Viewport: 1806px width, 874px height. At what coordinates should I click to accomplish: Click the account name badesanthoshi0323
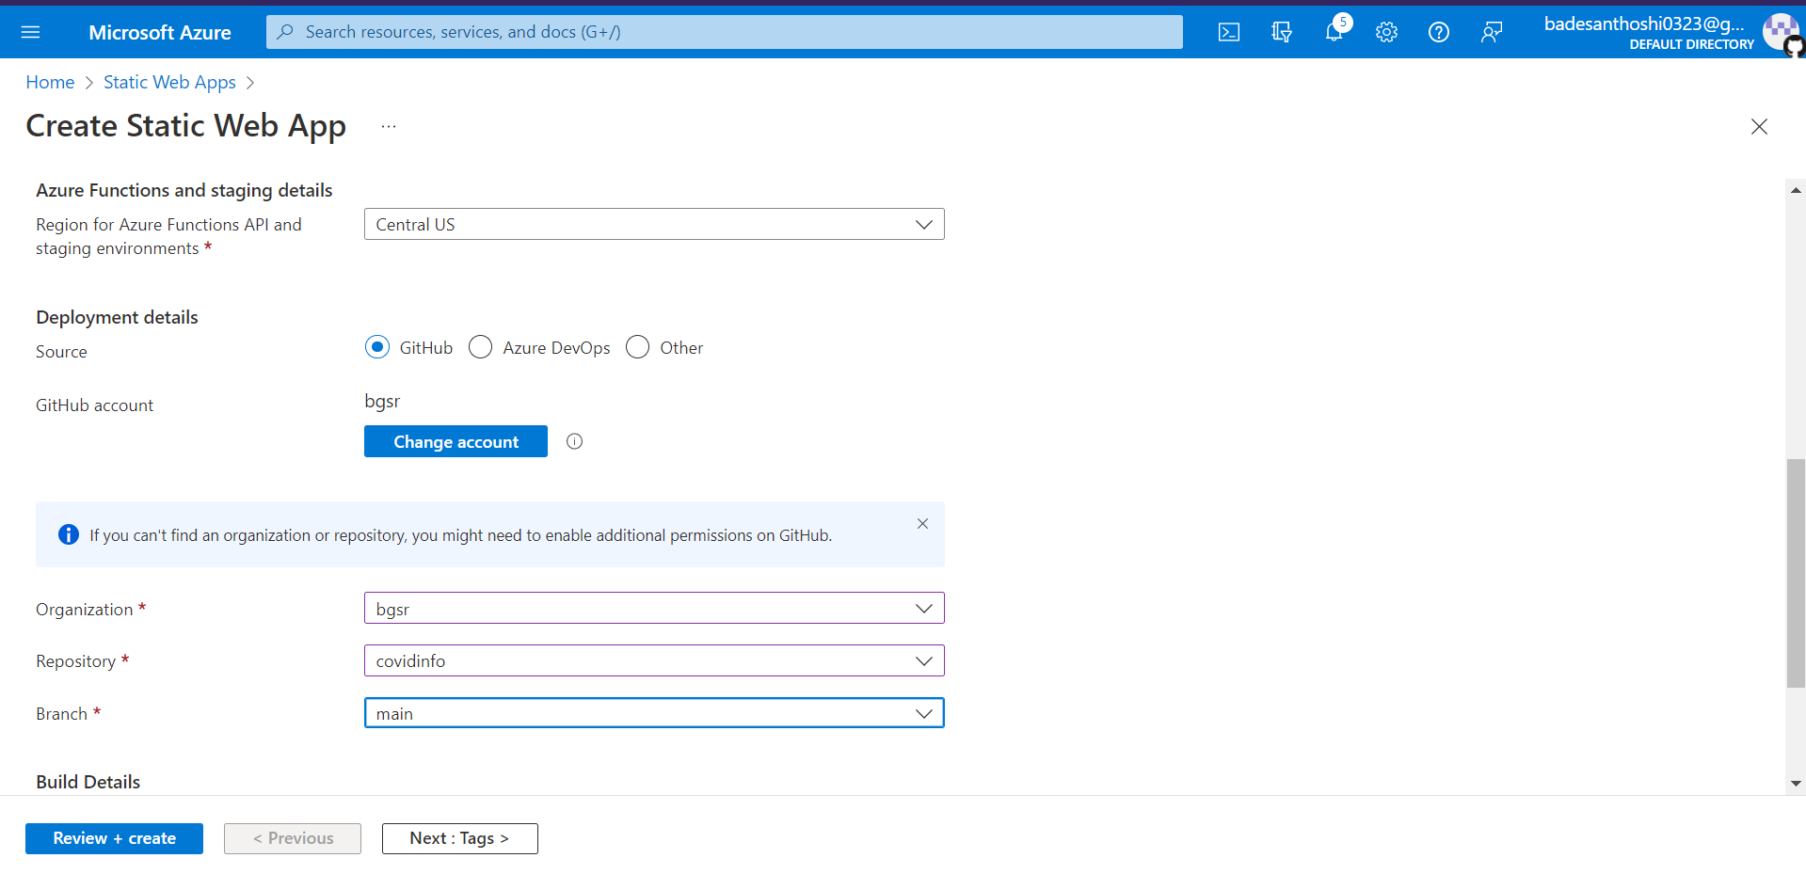click(x=1644, y=24)
